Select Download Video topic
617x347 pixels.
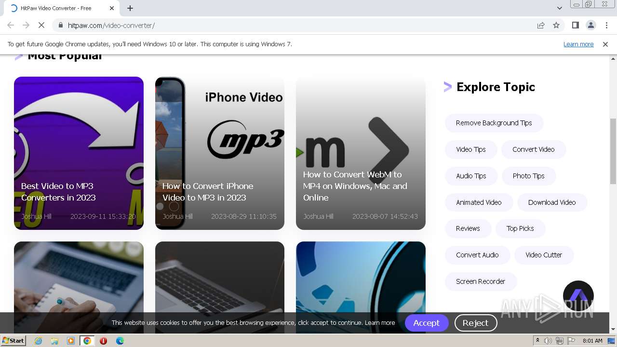click(552, 202)
